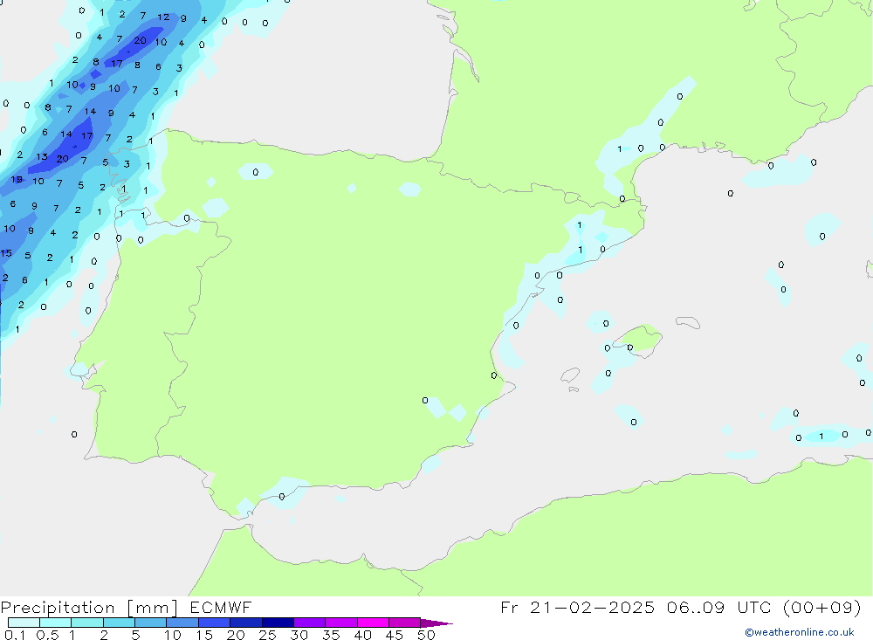Pick the 15–20 mm legend swatch
Screen dimensions: 873x640
[x=215, y=623]
